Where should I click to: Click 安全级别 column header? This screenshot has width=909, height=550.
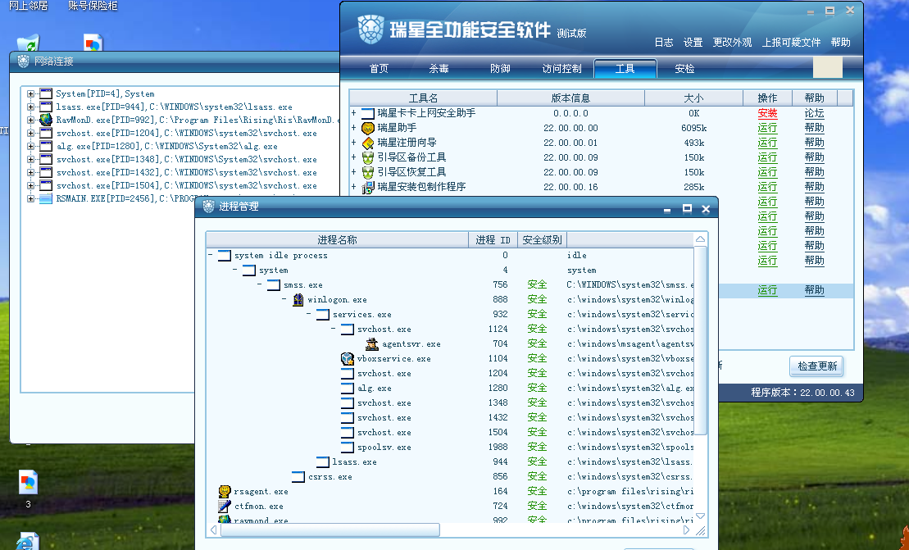click(542, 240)
